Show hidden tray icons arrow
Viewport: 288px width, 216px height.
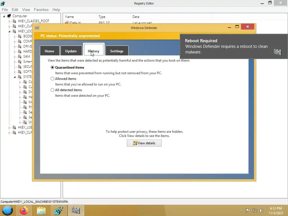pos(241,211)
